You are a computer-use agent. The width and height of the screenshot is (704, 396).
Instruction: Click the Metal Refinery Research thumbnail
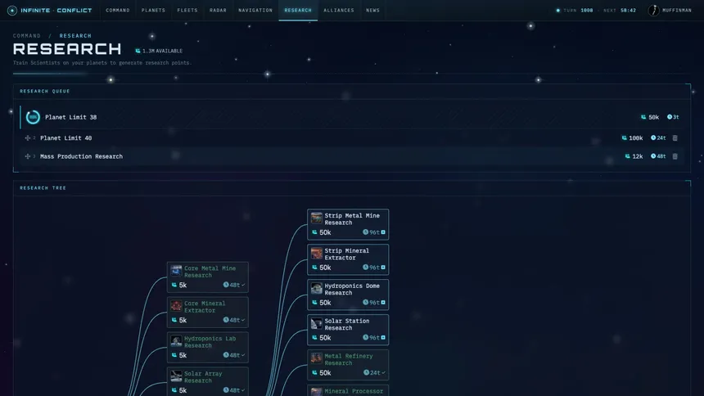point(317,358)
